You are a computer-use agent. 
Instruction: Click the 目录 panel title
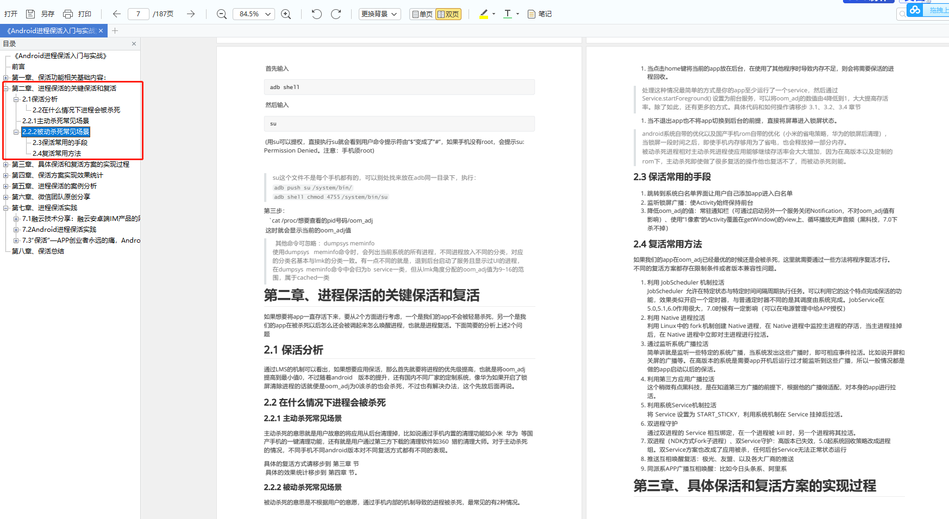[x=9, y=44]
